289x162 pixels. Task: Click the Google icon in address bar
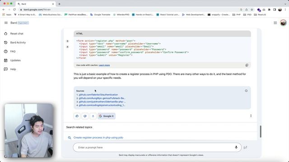pyautogui.click(x=241, y=9)
